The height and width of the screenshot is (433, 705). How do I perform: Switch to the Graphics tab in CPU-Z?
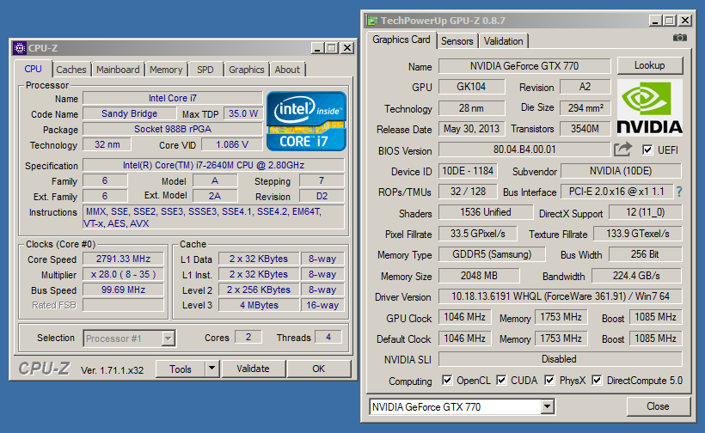coord(247,70)
